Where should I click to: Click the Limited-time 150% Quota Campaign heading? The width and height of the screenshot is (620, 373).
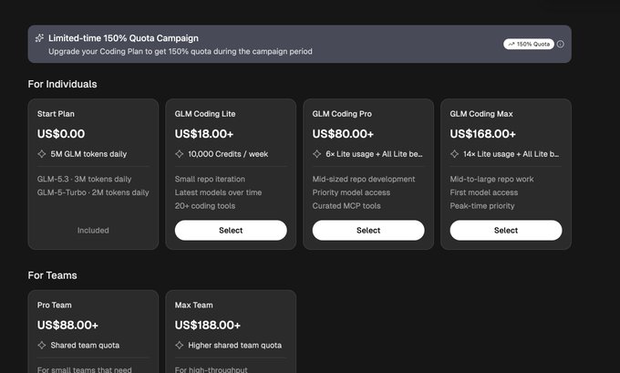point(123,38)
